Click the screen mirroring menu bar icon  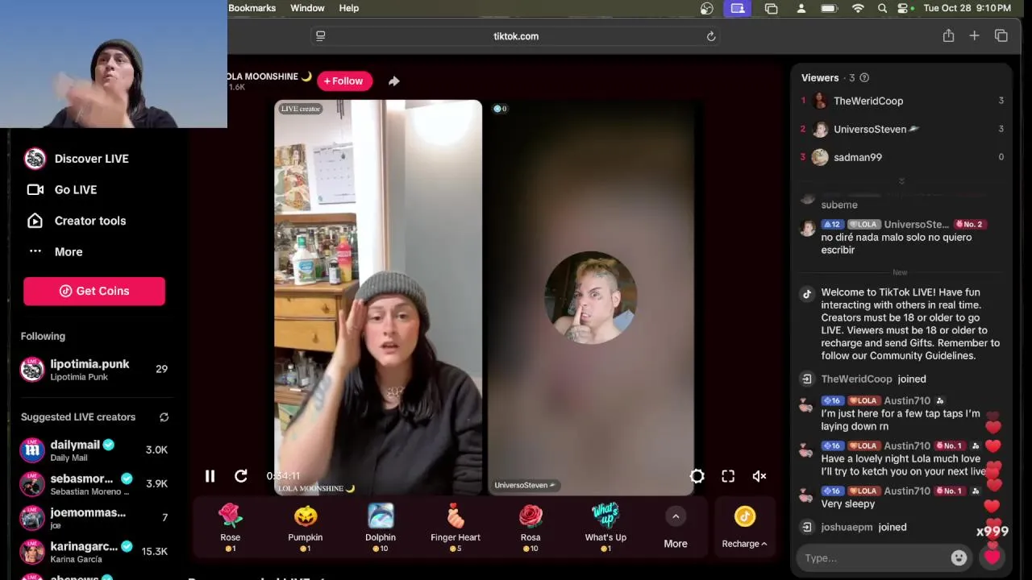[737, 8]
